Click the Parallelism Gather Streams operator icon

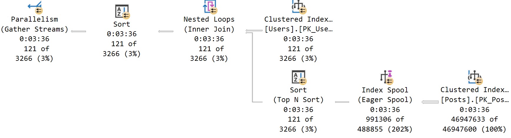click(x=35, y=7)
